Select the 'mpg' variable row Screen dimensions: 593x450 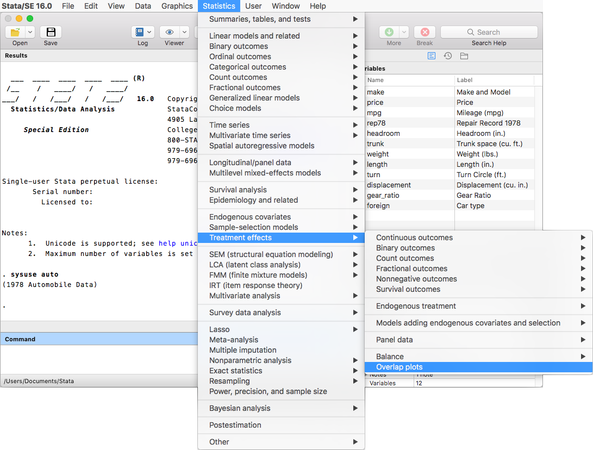pyautogui.click(x=450, y=112)
